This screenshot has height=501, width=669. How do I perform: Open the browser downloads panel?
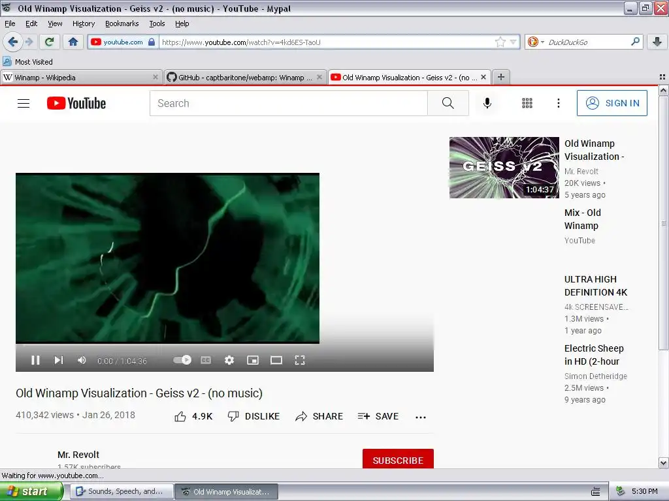(657, 42)
